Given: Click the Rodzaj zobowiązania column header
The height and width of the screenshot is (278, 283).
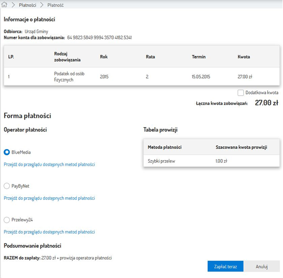Looking at the screenshot, I should (69, 57).
